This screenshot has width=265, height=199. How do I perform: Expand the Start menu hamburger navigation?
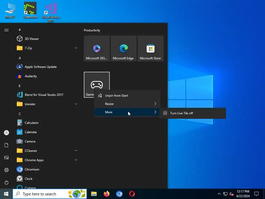click(x=6, y=30)
